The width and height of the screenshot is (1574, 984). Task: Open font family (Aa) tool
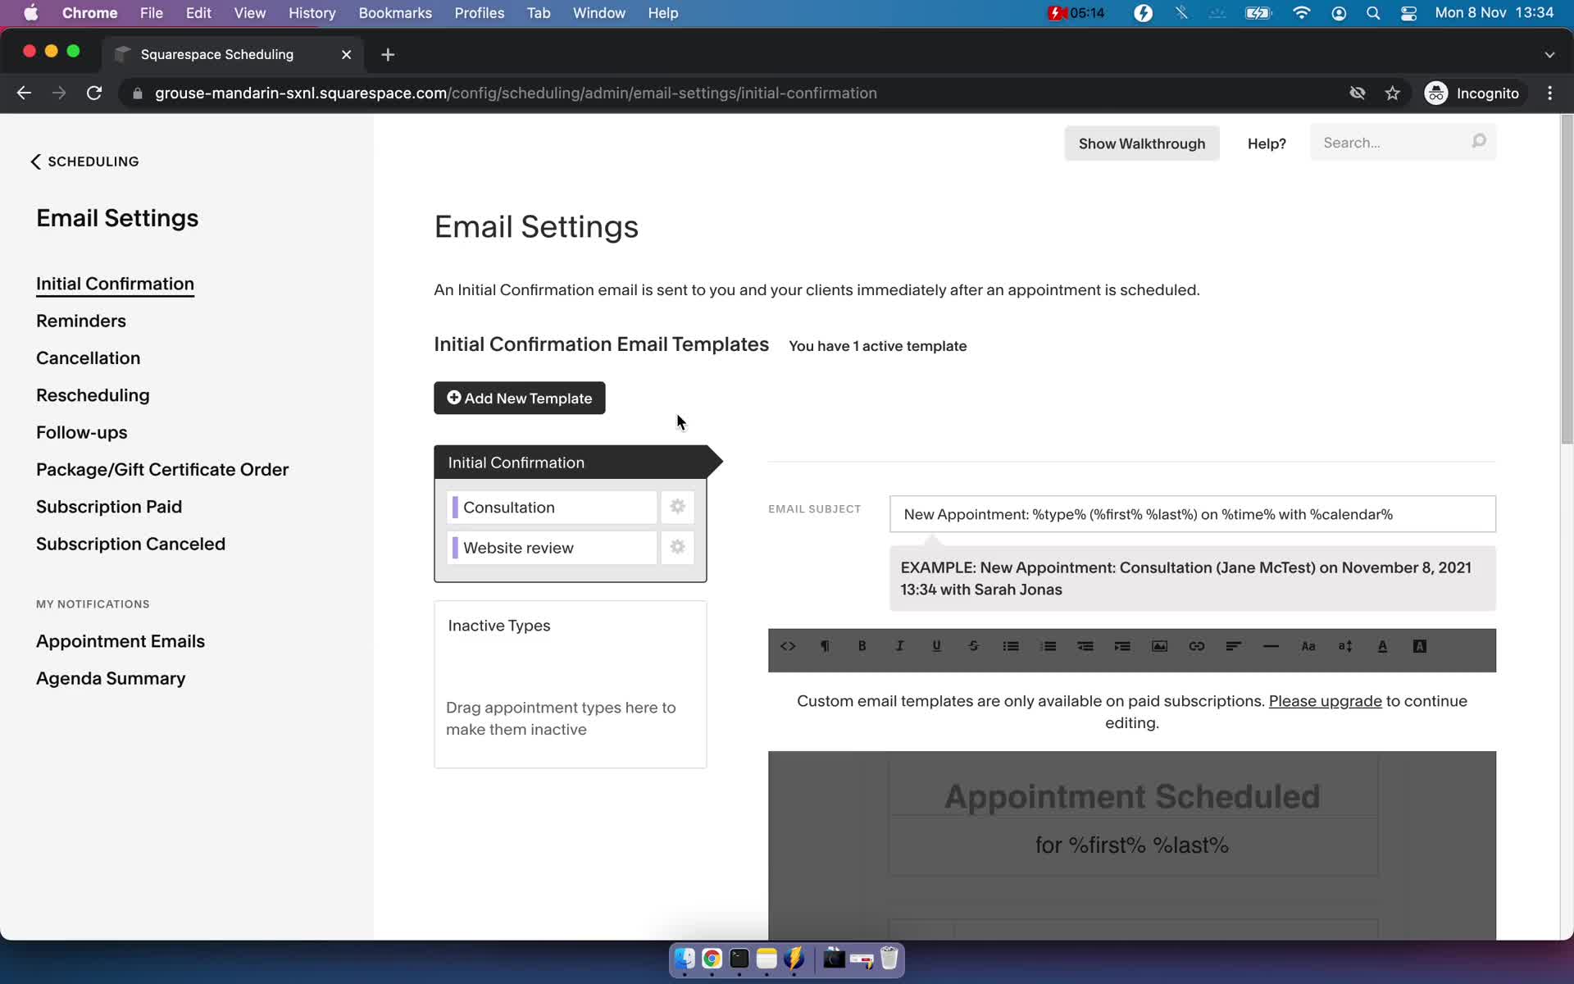coord(1308,646)
